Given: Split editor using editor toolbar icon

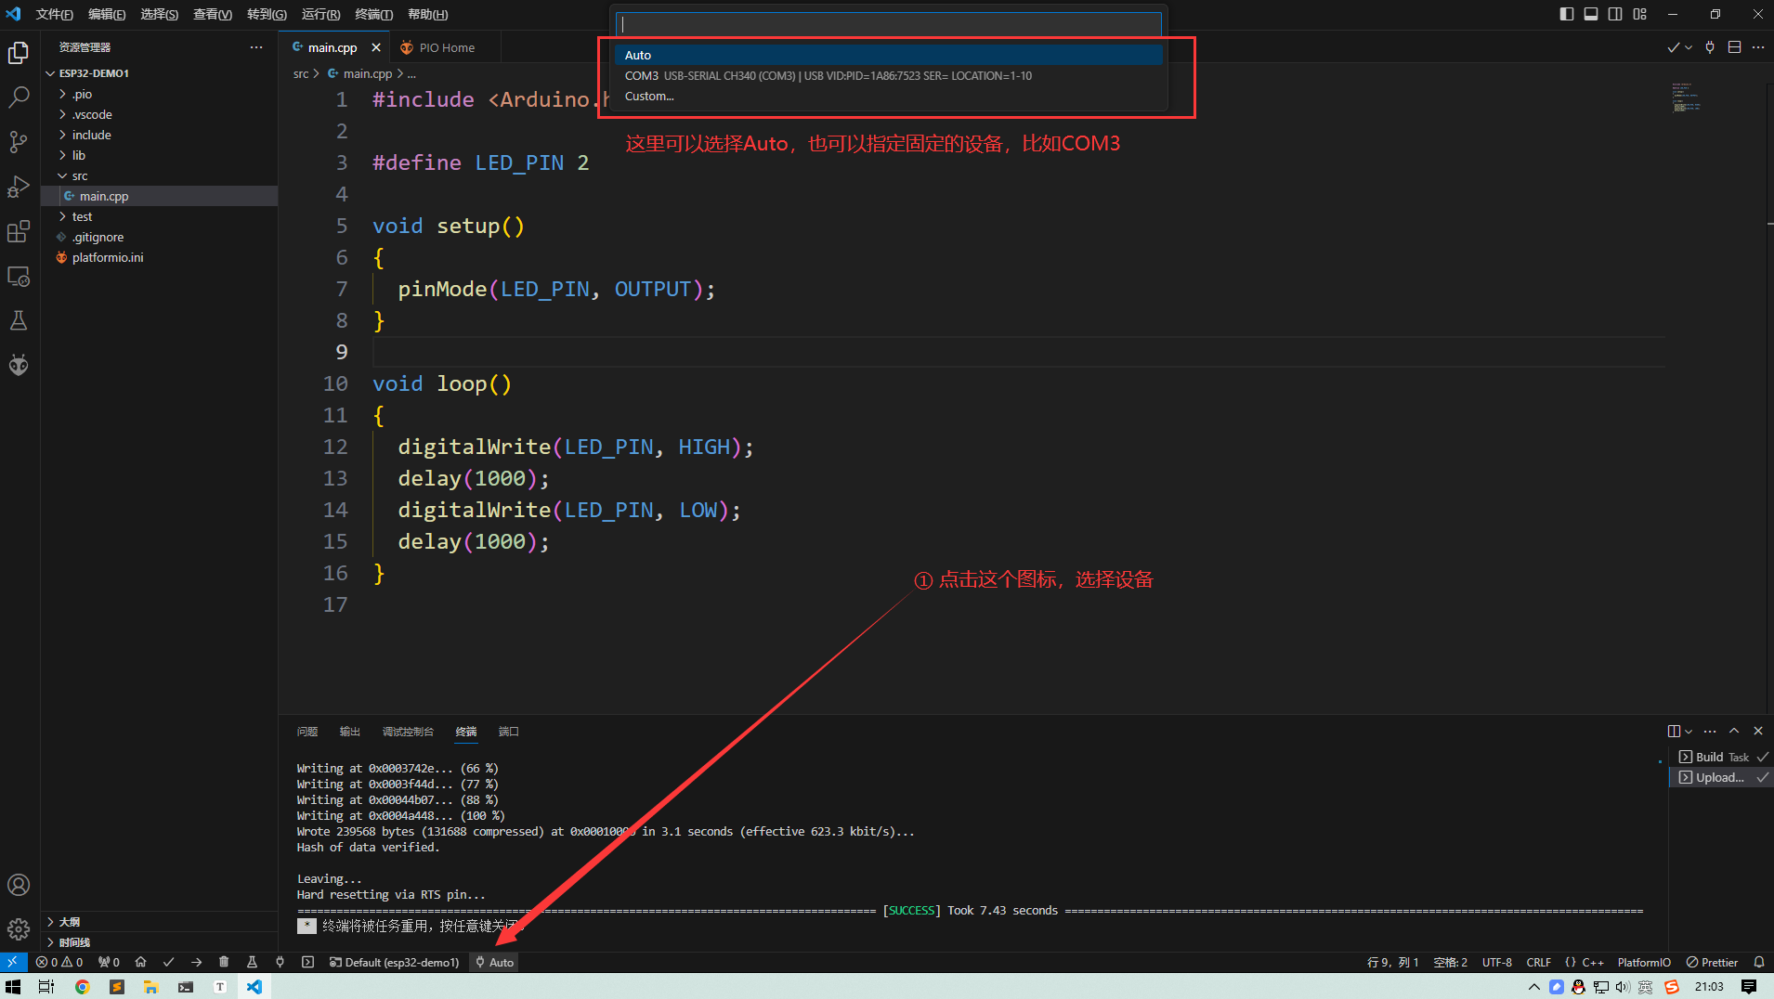Looking at the screenshot, I should (x=1734, y=47).
